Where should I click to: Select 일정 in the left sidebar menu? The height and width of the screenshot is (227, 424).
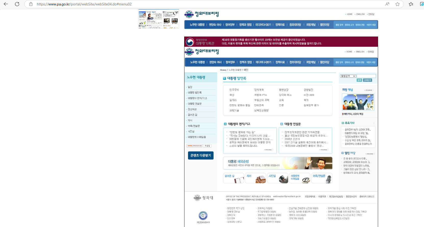pos(190,87)
